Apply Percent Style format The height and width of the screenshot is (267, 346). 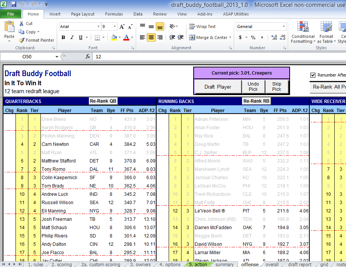pos(253,37)
